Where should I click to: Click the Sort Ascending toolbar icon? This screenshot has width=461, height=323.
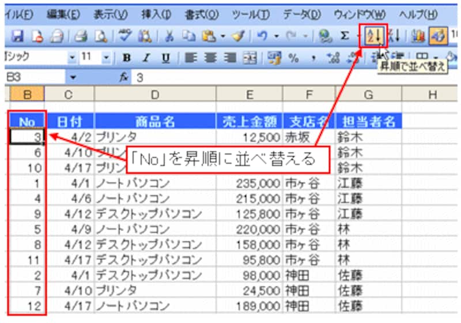click(374, 36)
